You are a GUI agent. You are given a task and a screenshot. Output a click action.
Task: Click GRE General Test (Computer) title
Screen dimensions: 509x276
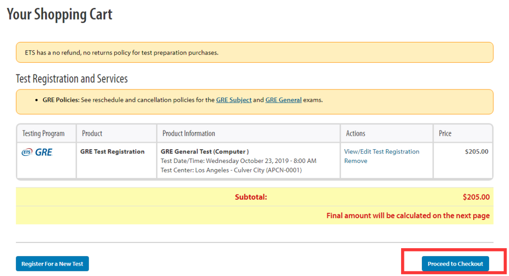(205, 152)
